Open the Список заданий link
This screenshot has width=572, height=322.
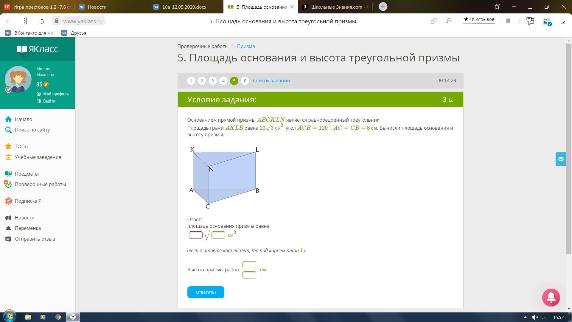pos(271,80)
